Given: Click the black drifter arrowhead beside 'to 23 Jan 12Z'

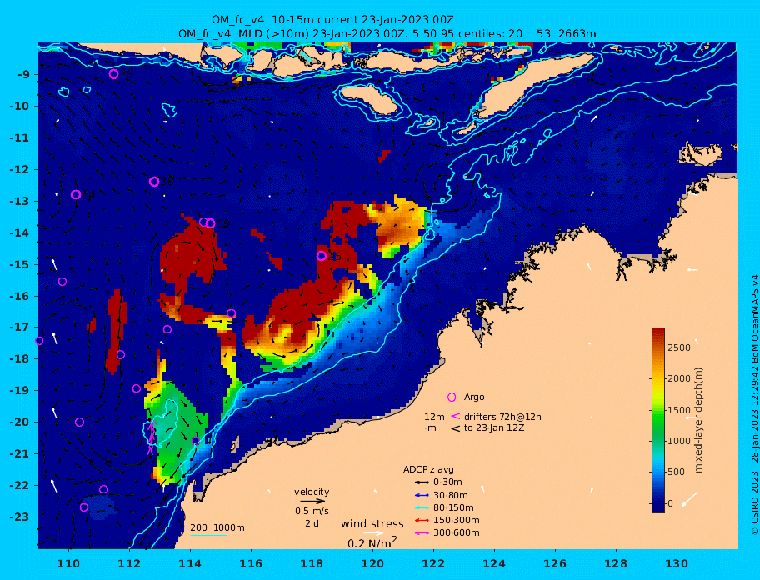Looking at the screenshot, I should 456,428.
